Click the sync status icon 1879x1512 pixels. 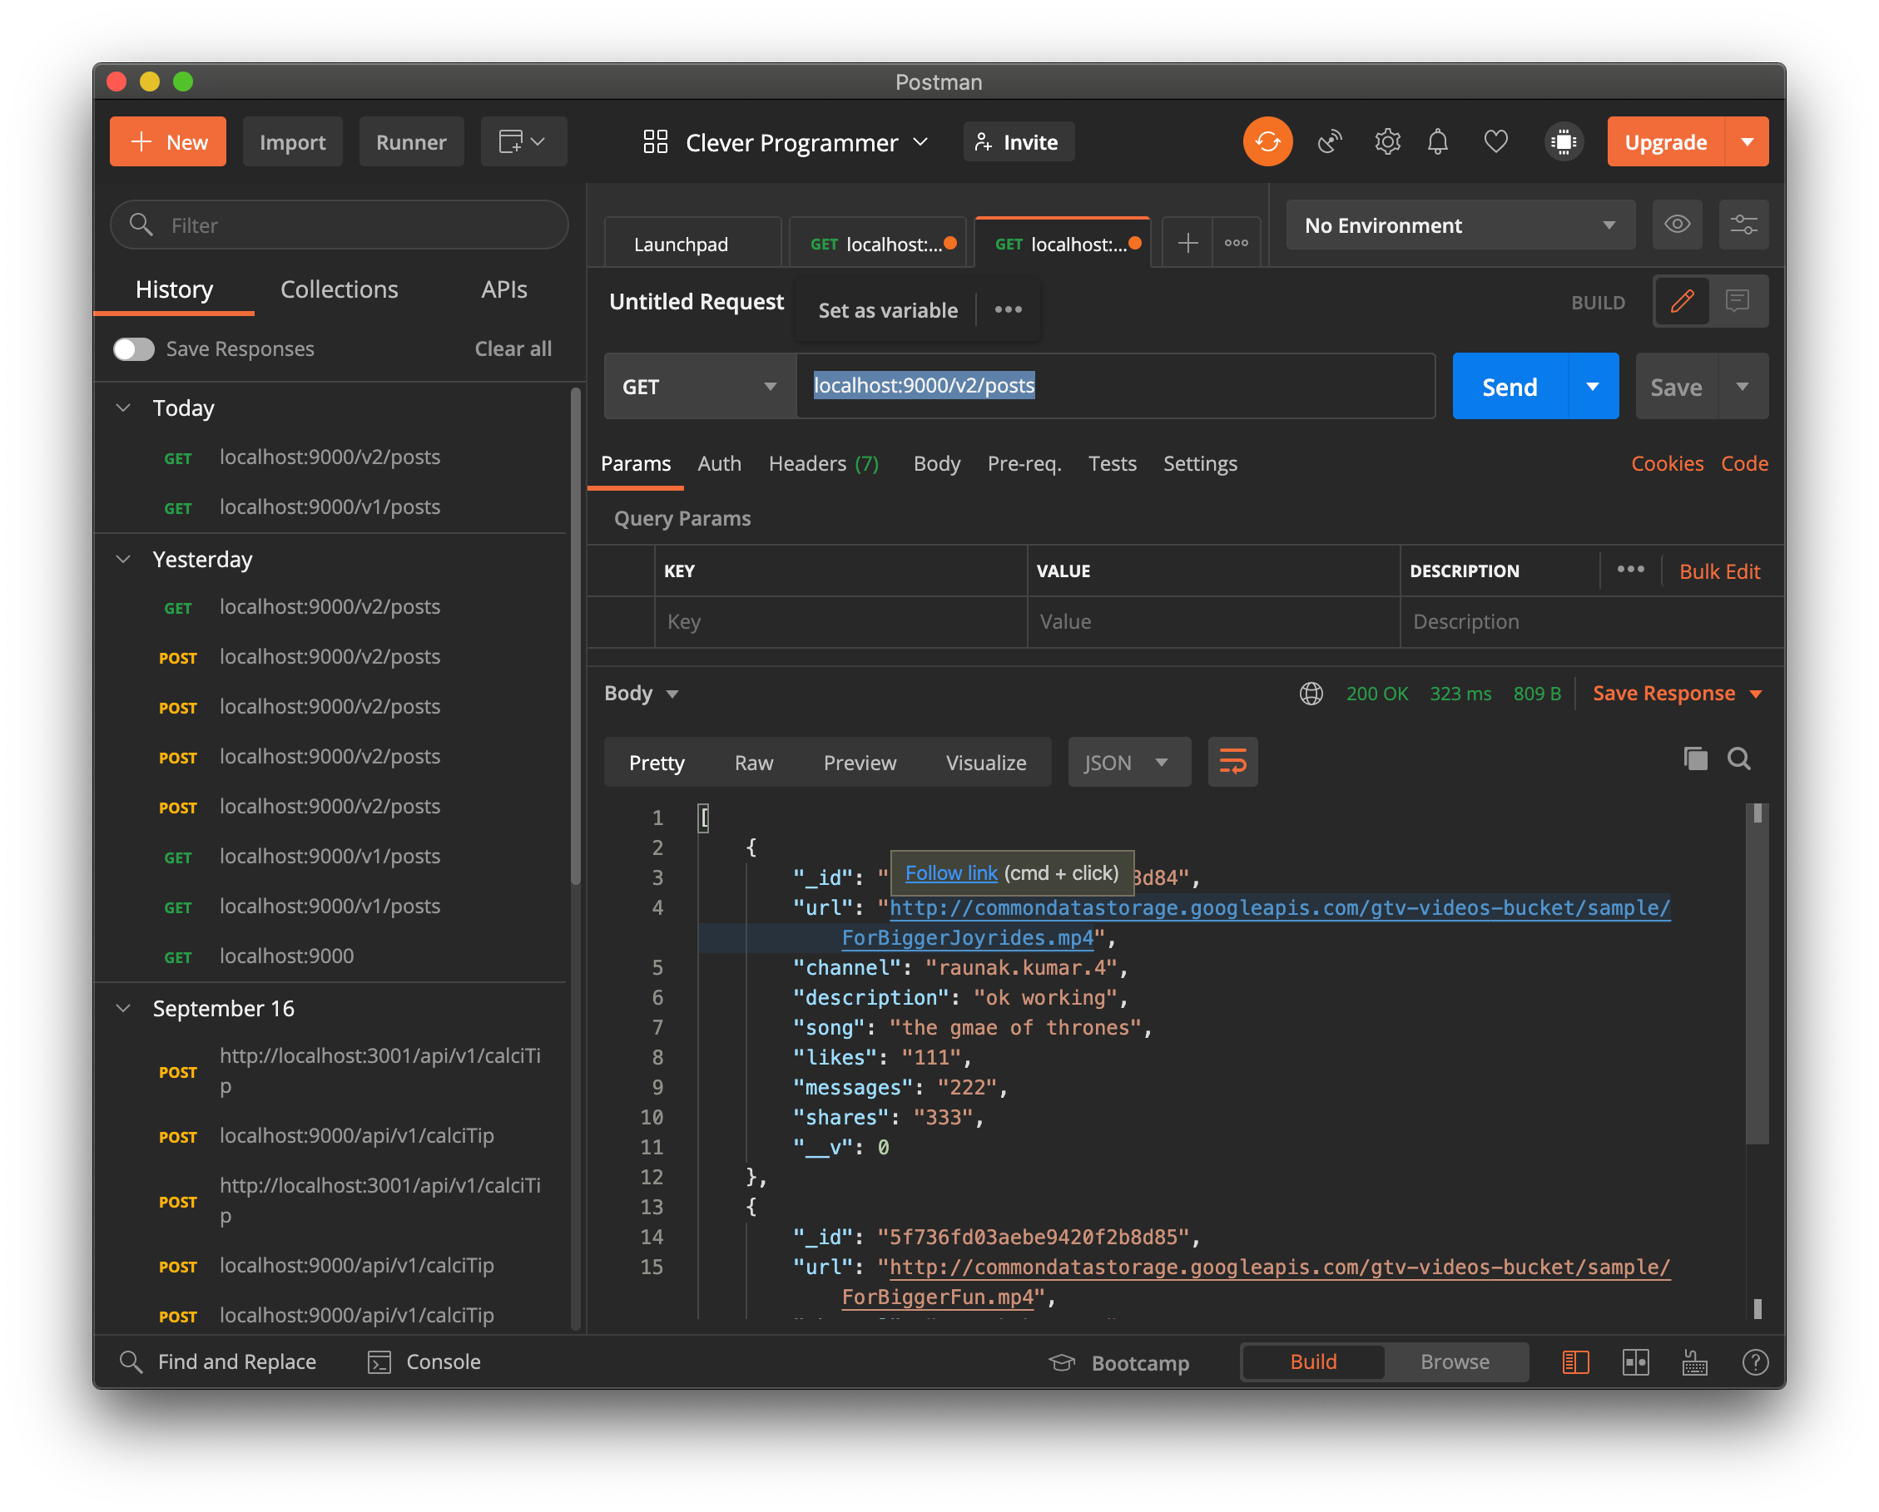point(1268,141)
